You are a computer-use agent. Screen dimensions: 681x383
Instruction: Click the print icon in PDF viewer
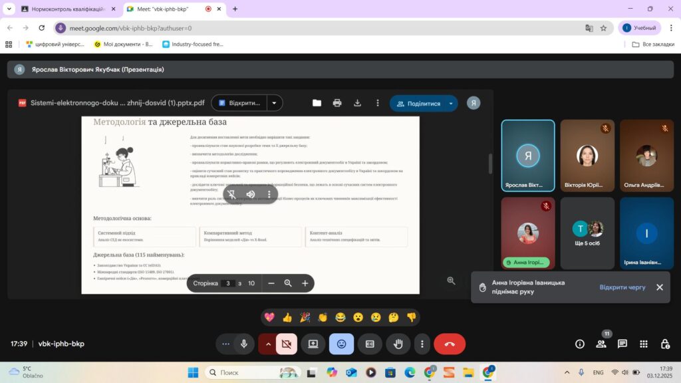click(337, 103)
